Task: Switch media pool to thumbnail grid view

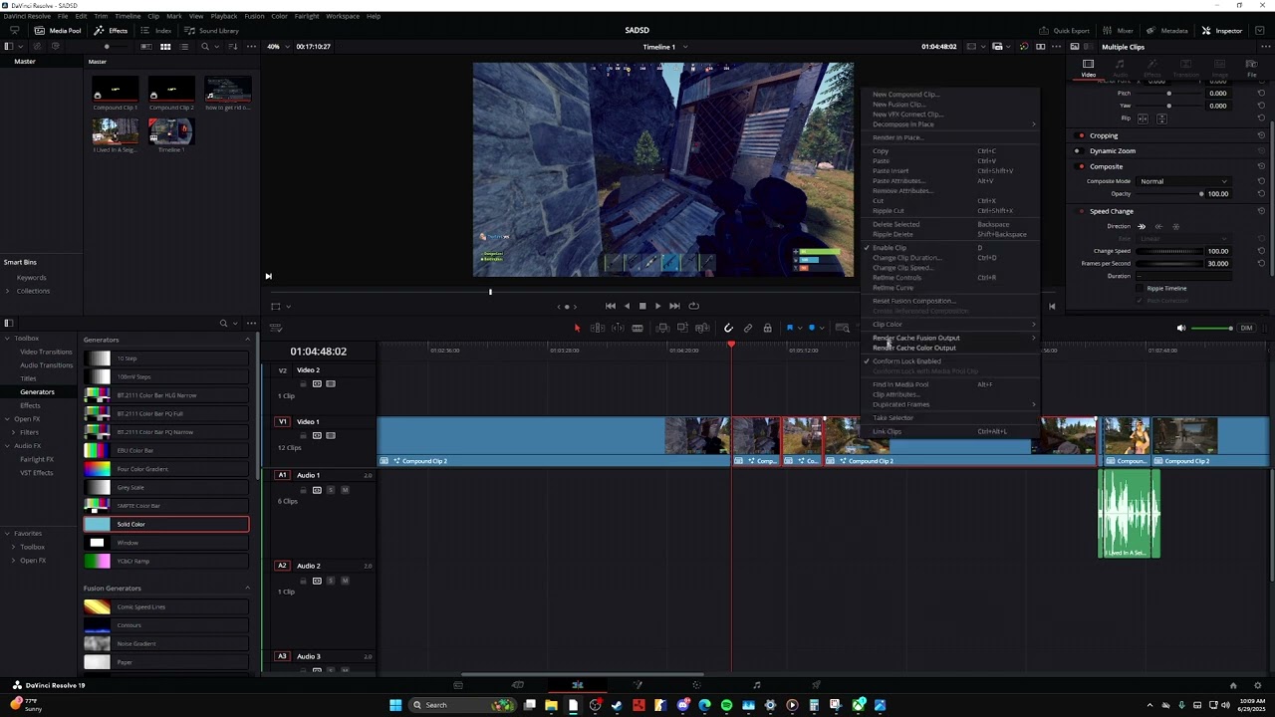Action: [165, 47]
